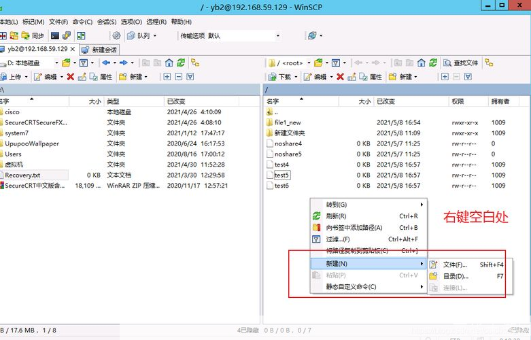Open the D: 本地磁盘 drive dropdown
The image size is (531, 340).
[x=56, y=63]
